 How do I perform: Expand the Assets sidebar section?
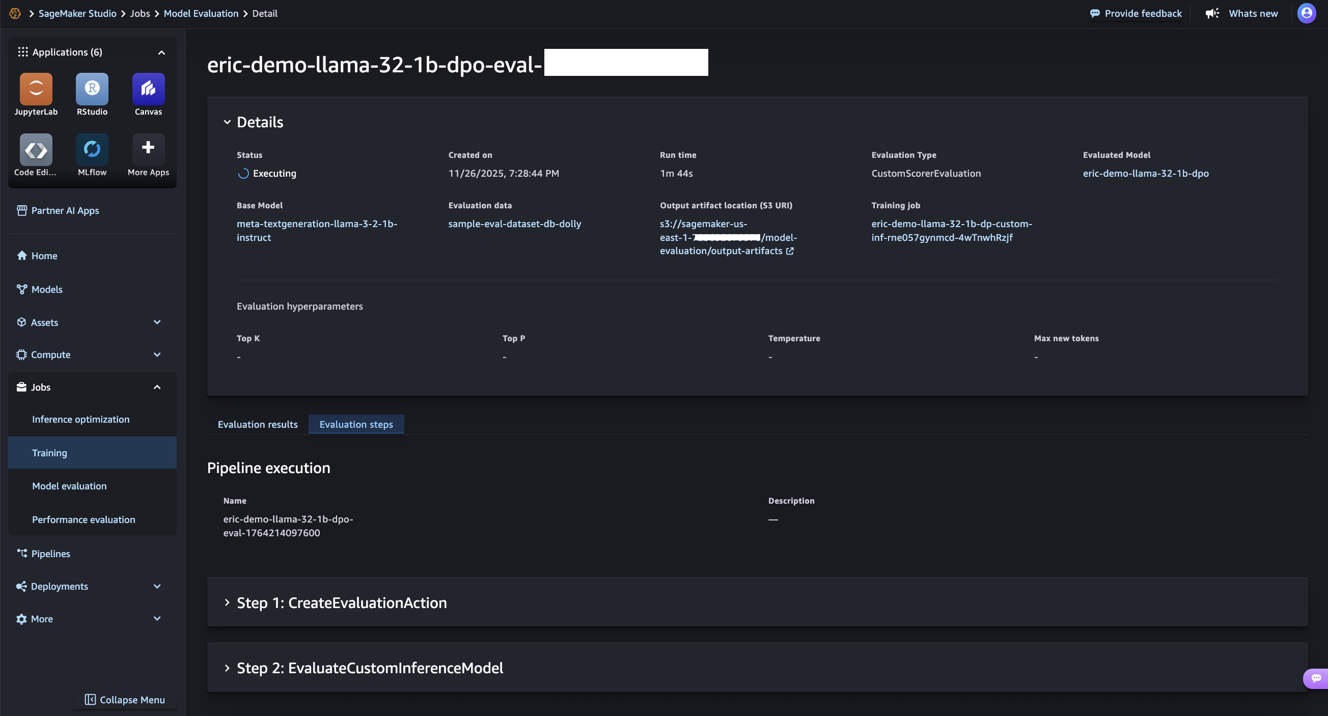[157, 322]
